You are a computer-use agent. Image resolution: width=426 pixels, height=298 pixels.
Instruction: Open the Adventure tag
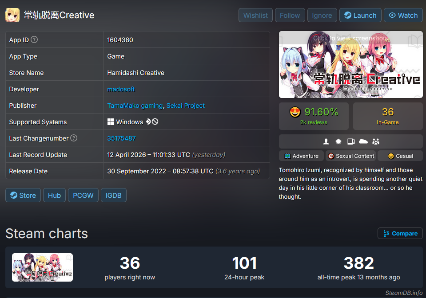click(x=301, y=156)
